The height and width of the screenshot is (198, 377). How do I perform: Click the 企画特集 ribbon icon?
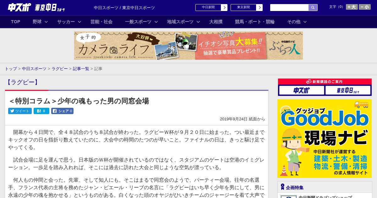pos(282,187)
